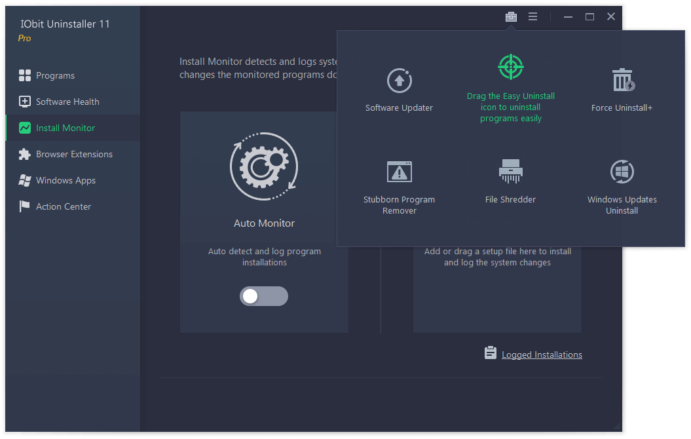The image size is (691, 439).
Task: Click the Logged Installations clipboard icon
Action: coord(491,353)
